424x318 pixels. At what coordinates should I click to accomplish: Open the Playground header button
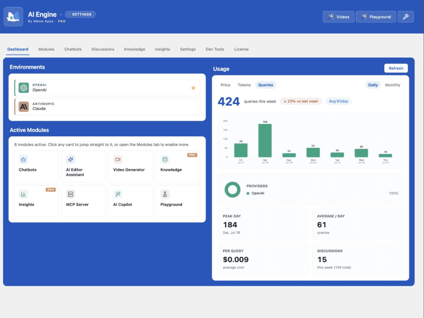[376, 17]
